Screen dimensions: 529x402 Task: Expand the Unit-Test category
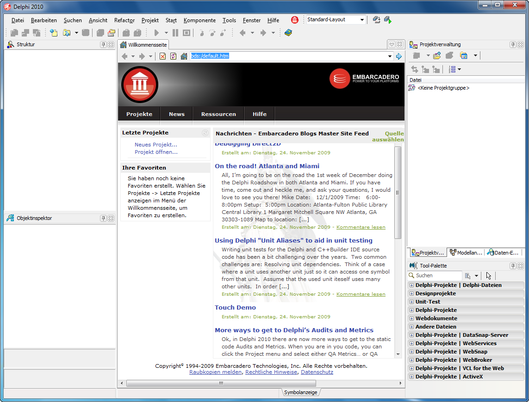point(411,302)
